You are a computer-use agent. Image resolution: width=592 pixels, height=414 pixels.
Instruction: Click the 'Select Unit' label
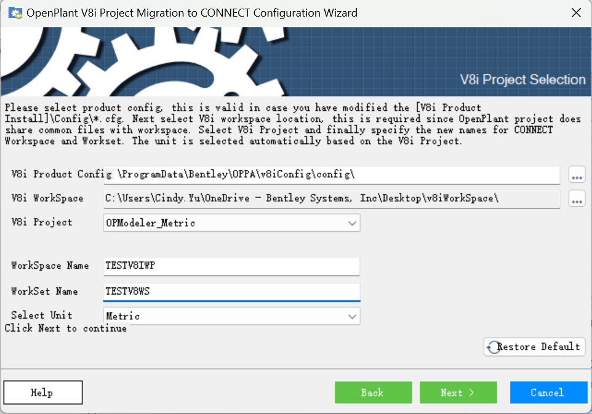(41, 315)
